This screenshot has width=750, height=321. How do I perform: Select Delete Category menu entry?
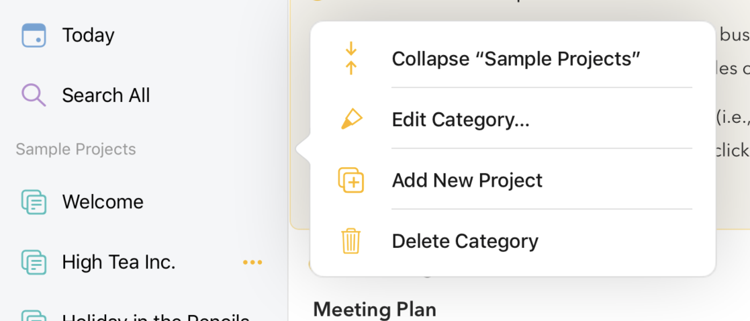coord(513,240)
